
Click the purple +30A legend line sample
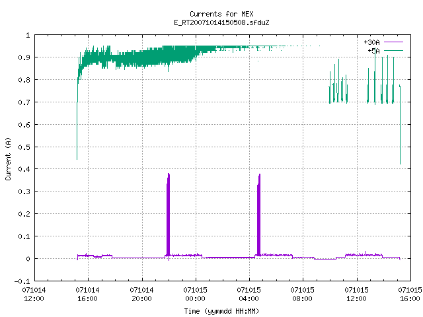tap(394, 42)
